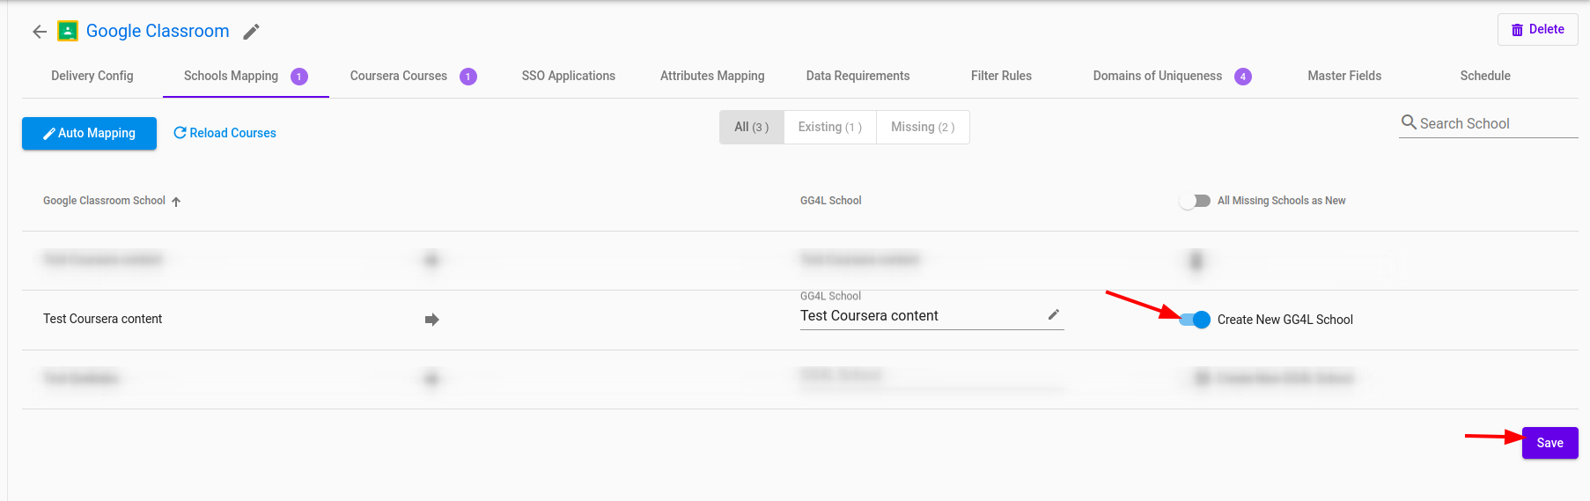Image resolution: width=1590 pixels, height=501 pixels.
Task: Show Missing schools filter
Action: coord(922,127)
